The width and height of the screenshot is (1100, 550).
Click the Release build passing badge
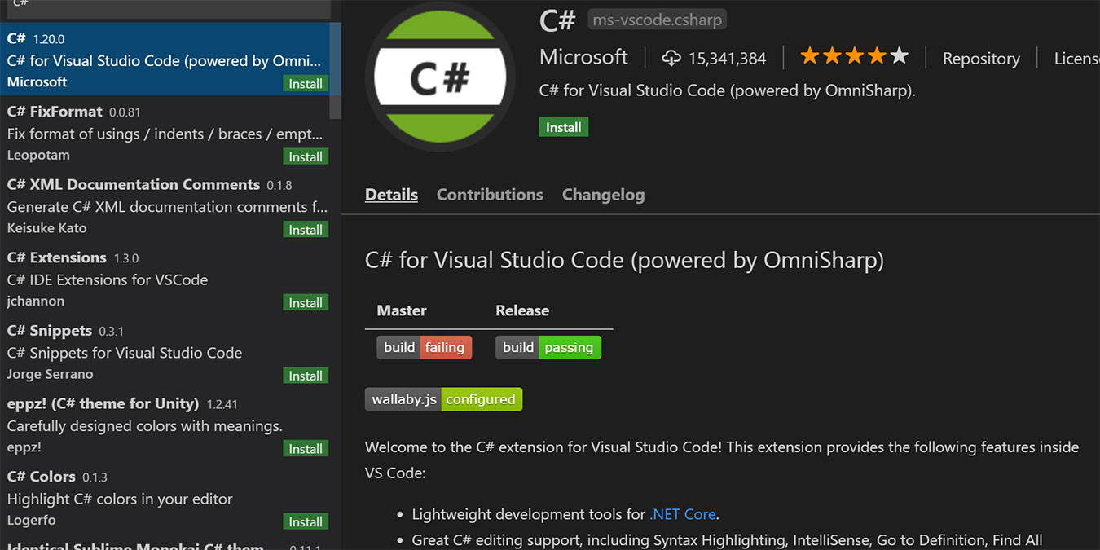(548, 347)
